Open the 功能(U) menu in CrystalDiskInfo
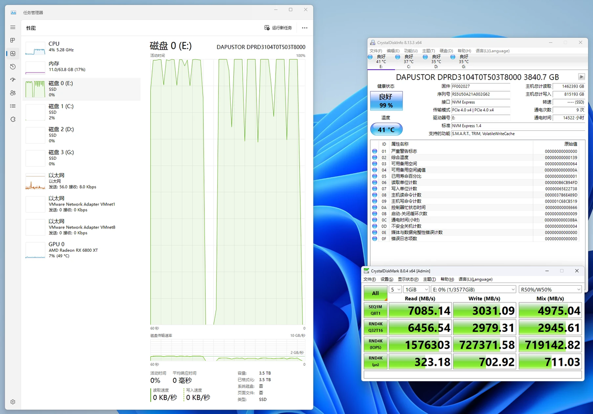Viewport: 593px width, 414px height. [x=411, y=51]
